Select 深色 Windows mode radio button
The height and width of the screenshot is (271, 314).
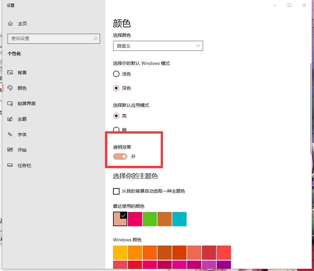tap(116, 88)
